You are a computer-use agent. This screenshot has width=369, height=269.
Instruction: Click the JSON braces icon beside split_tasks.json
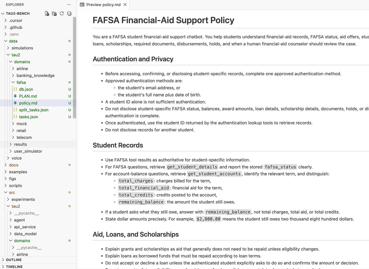(x=15, y=110)
